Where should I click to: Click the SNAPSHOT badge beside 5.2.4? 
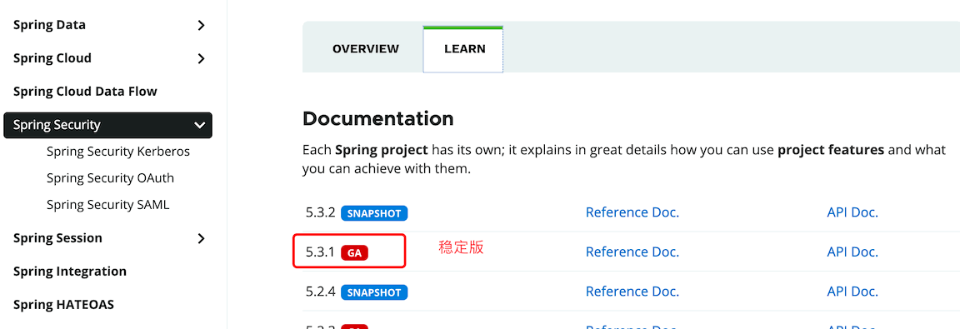(374, 292)
